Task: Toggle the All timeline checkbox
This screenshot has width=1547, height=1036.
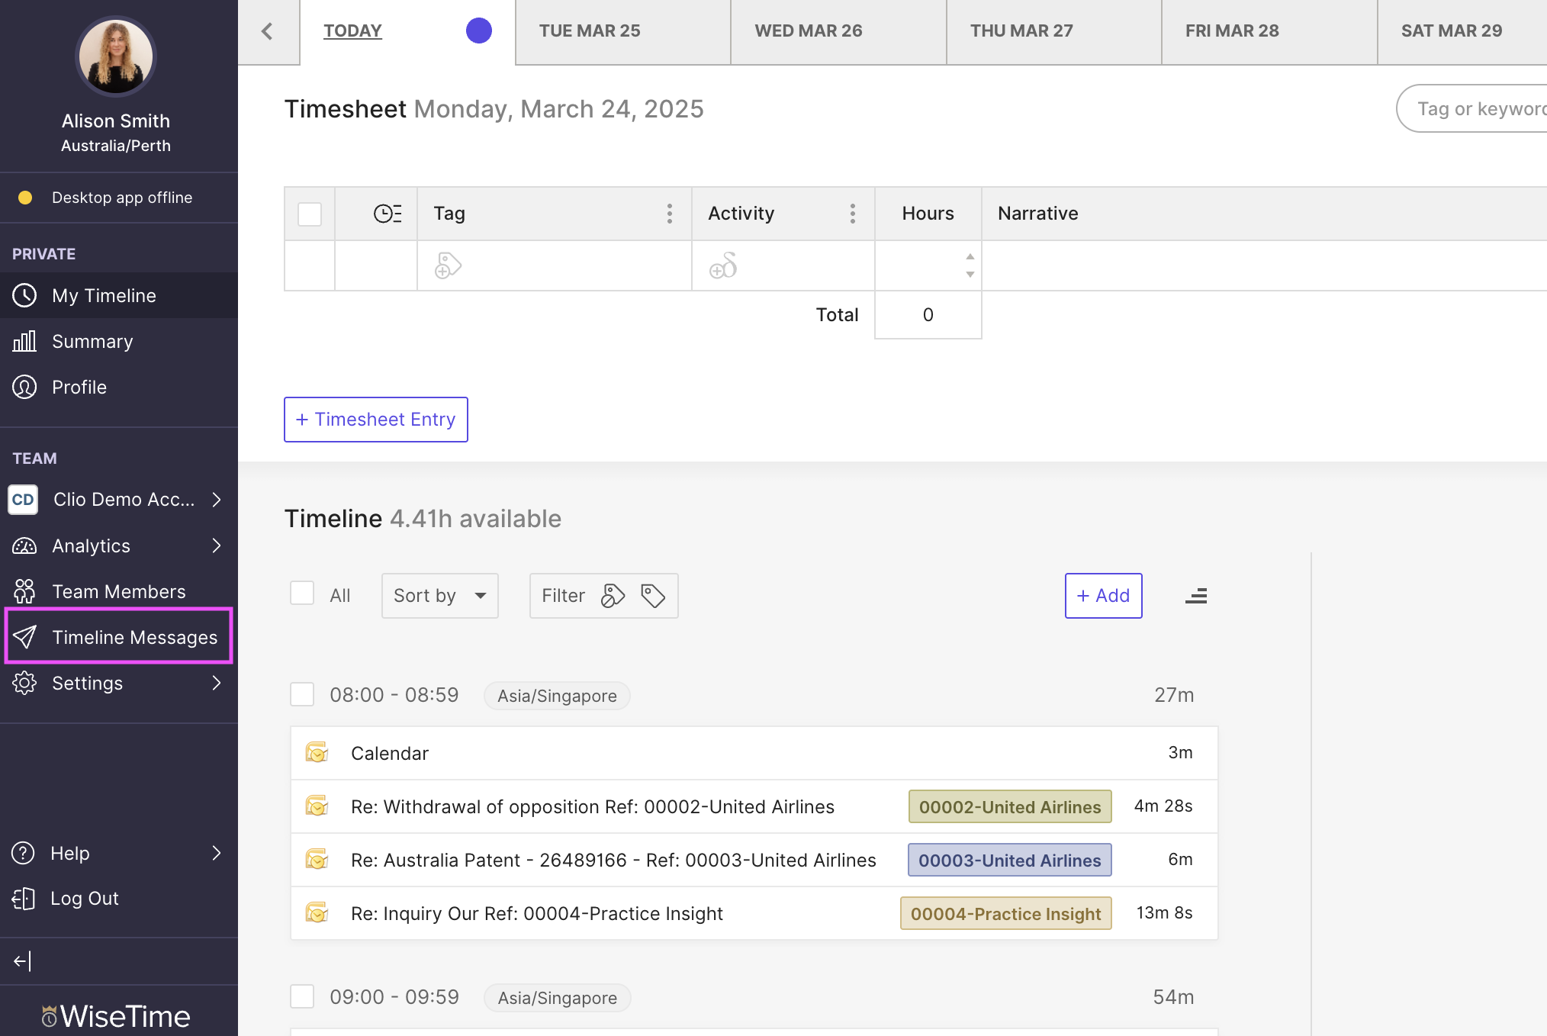Action: [302, 594]
